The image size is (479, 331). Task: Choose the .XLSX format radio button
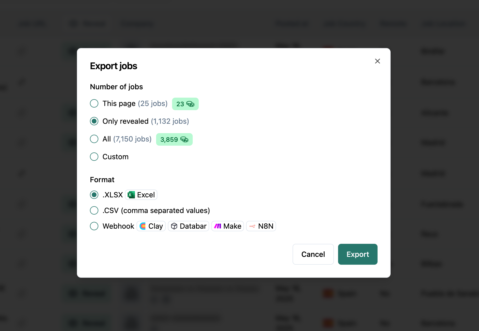(94, 195)
